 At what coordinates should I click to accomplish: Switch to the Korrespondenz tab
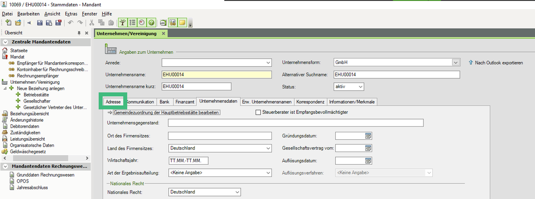[x=310, y=102]
